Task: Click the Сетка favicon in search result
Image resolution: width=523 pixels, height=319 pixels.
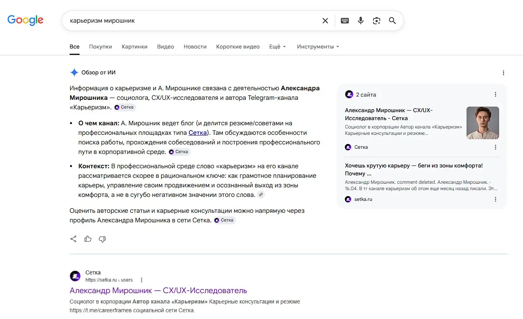Action: [75, 276]
